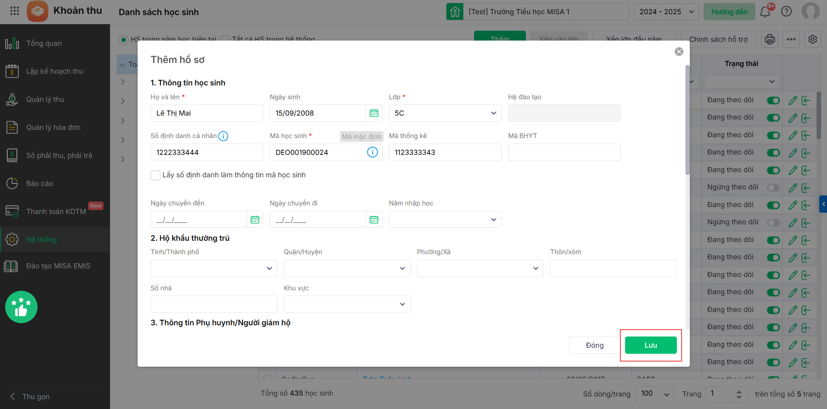Open Quản lý thu in the sidebar
This screenshot has width=827, height=409.
45,99
